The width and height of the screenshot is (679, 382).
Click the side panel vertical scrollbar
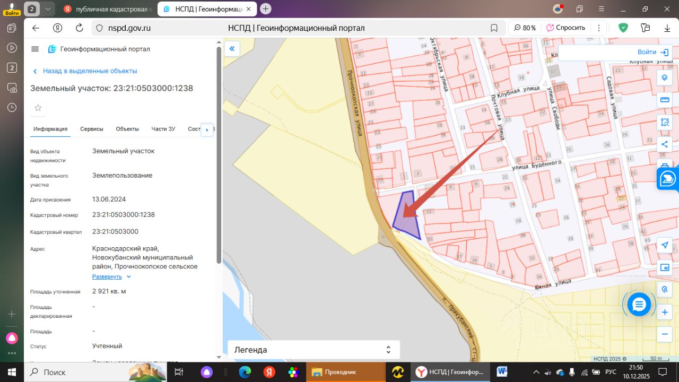(x=219, y=154)
